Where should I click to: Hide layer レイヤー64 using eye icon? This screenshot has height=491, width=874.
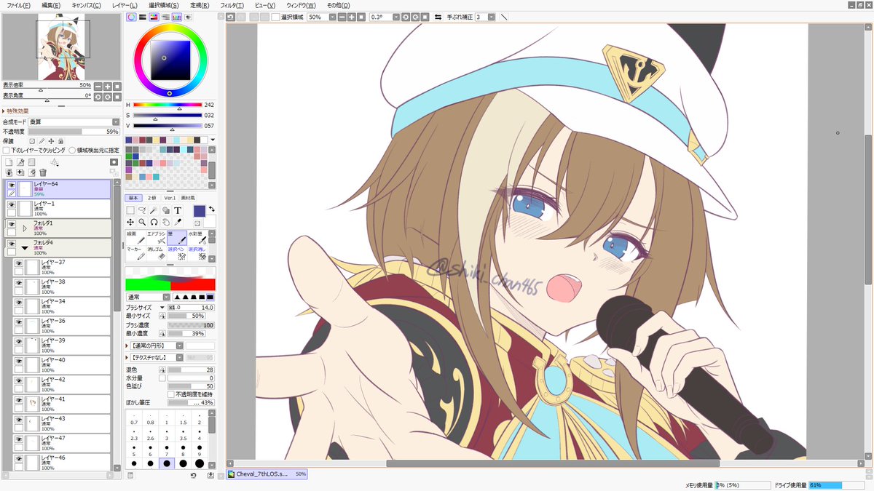pyautogui.click(x=12, y=185)
